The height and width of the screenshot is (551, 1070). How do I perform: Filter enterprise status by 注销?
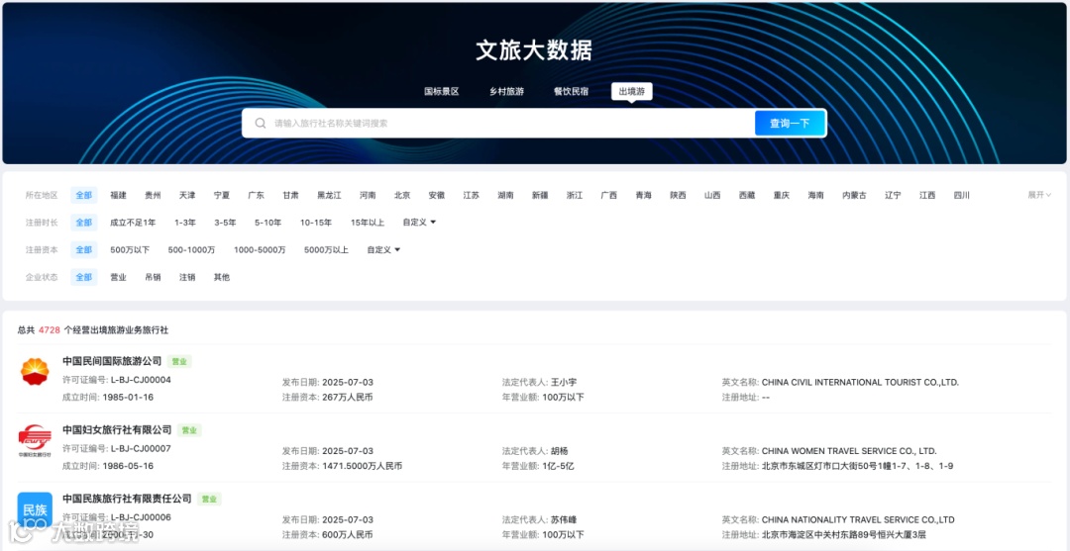coord(187,277)
